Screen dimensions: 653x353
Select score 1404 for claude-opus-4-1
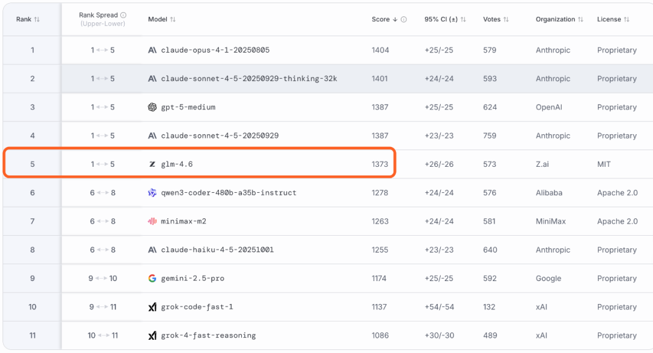pos(380,50)
